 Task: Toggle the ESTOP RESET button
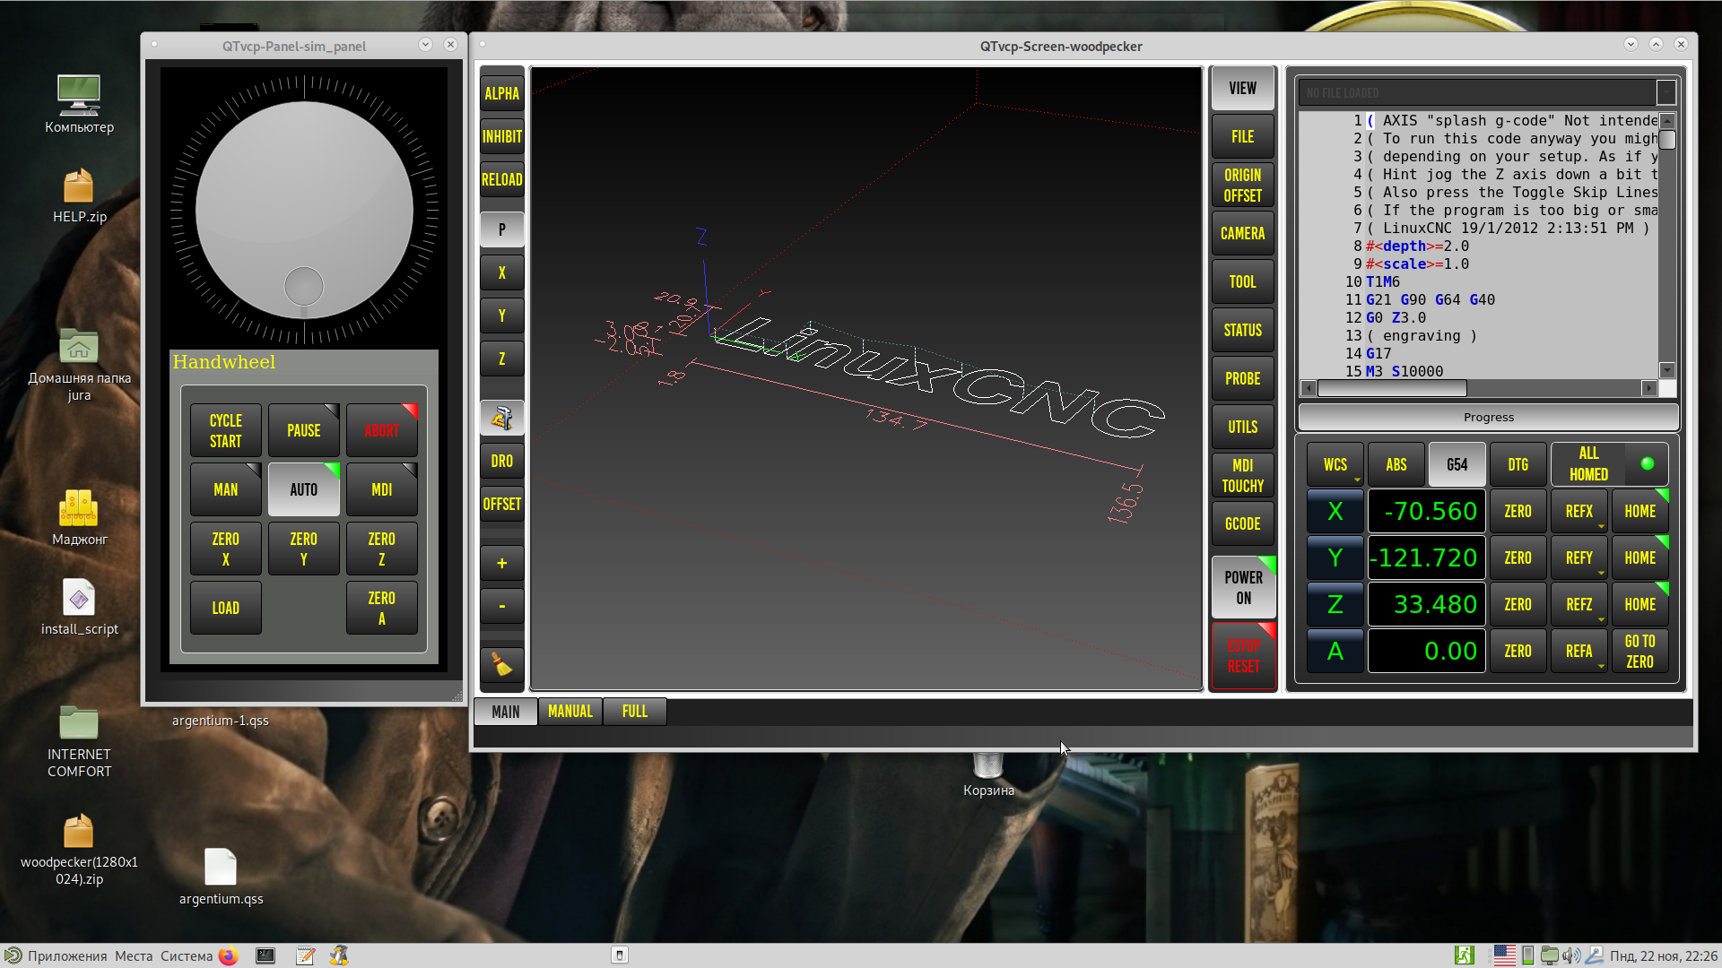1243,656
